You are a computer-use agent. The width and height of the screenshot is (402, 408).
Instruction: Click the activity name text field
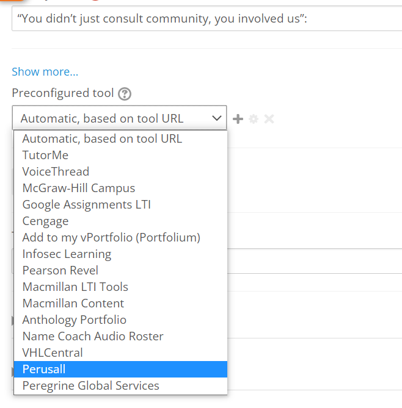[206, 18]
